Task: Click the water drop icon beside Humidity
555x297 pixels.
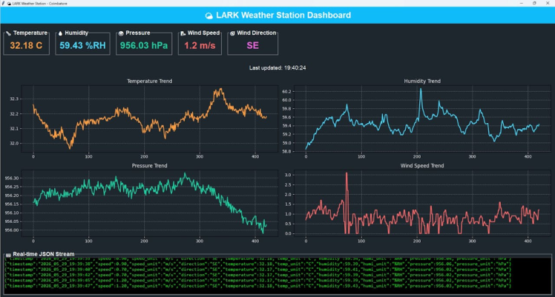Action: coord(60,33)
